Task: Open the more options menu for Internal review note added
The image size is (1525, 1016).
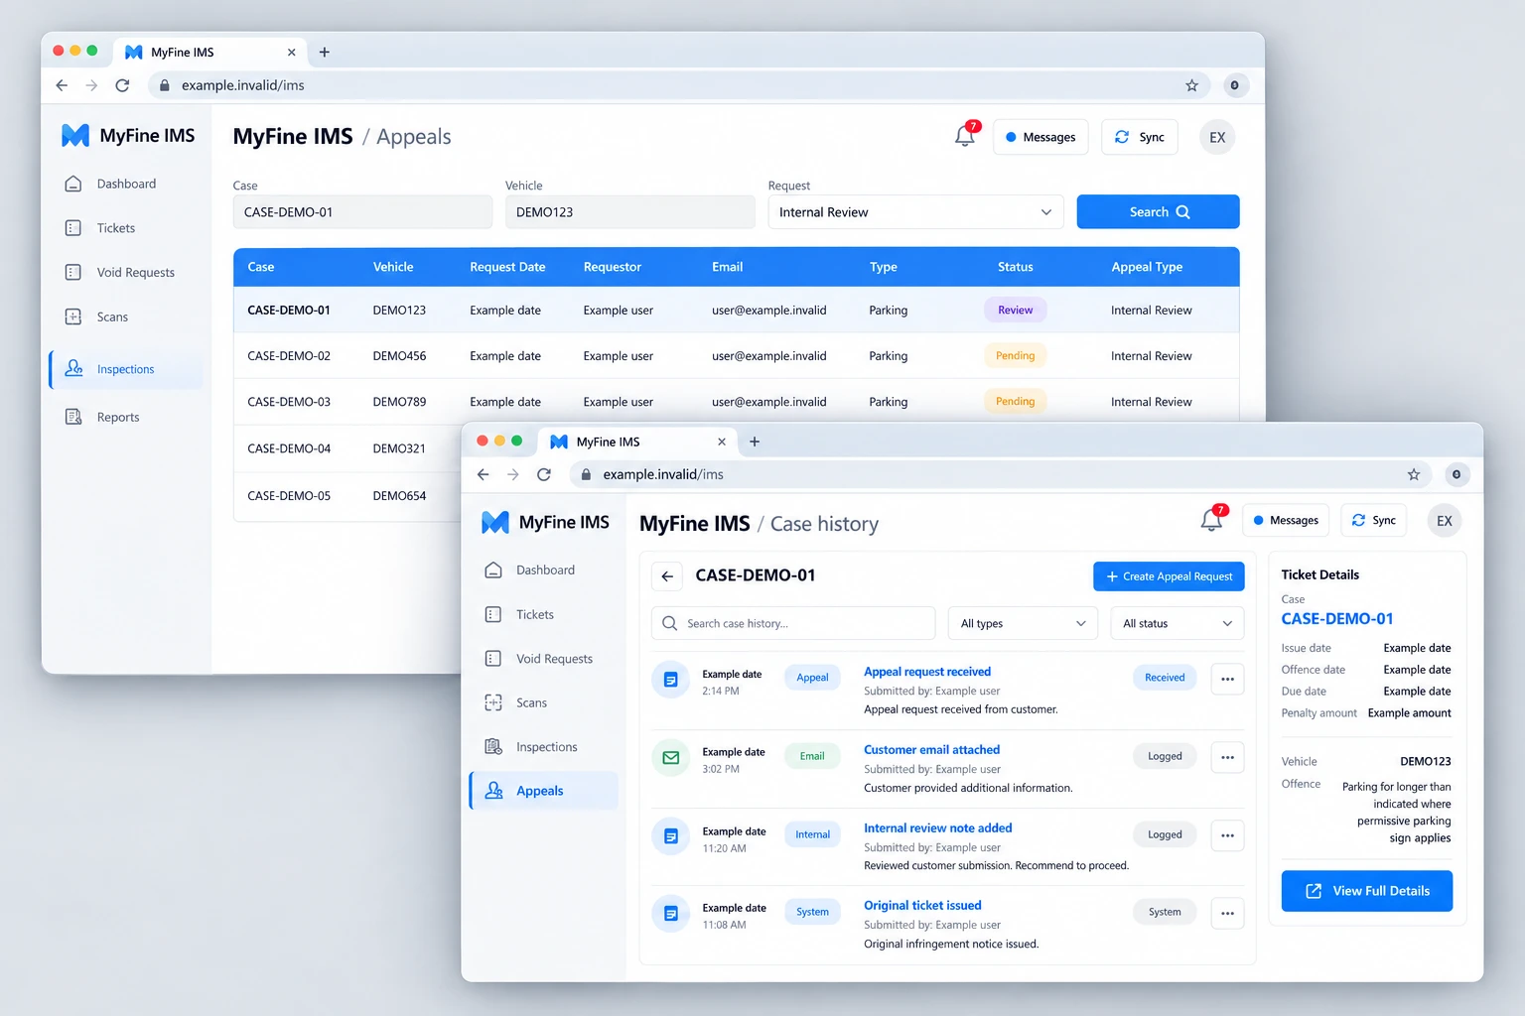Action: pos(1227,835)
